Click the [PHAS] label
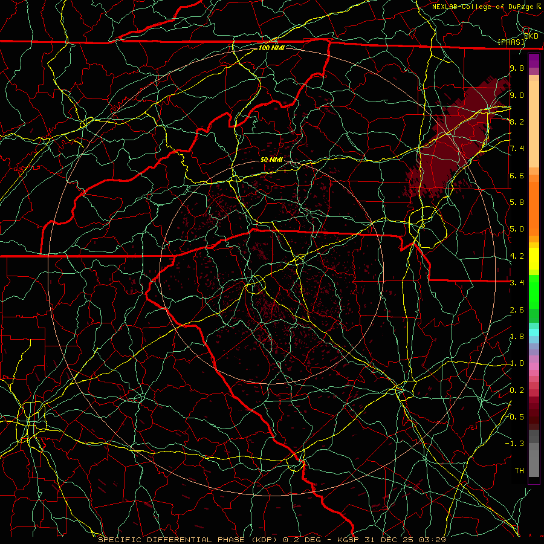Image resolution: width=544 pixels, height=544 pixels. (x=511, y=42)
